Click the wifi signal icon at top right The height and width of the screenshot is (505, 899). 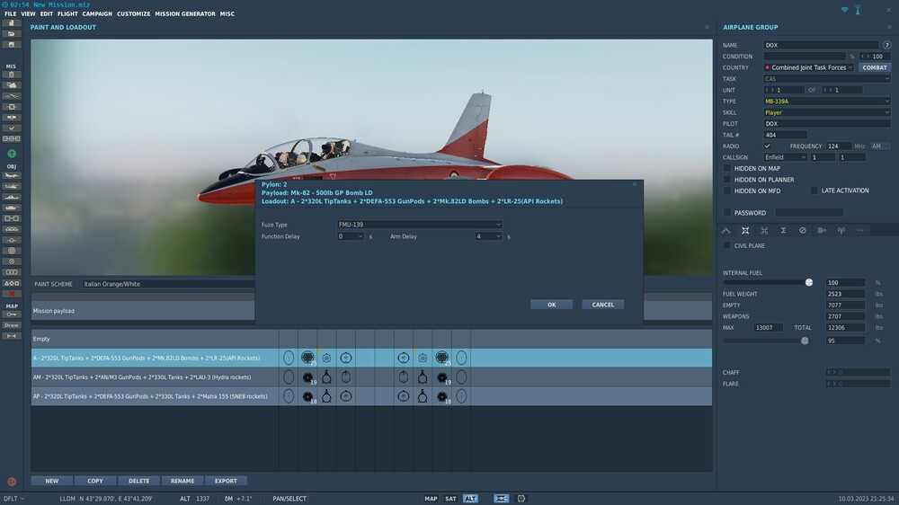tap(844, 10)
